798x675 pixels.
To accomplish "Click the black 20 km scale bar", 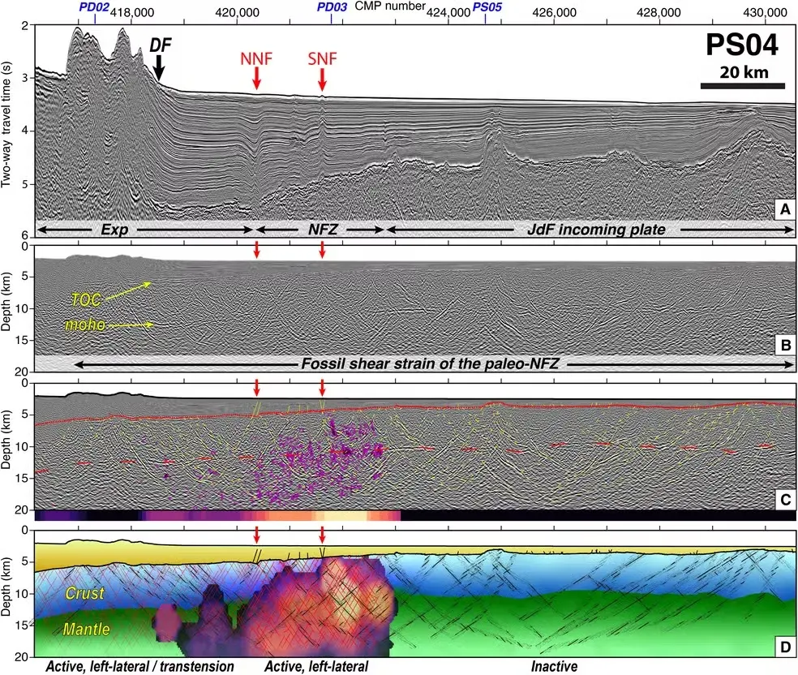I will point(742,85).
